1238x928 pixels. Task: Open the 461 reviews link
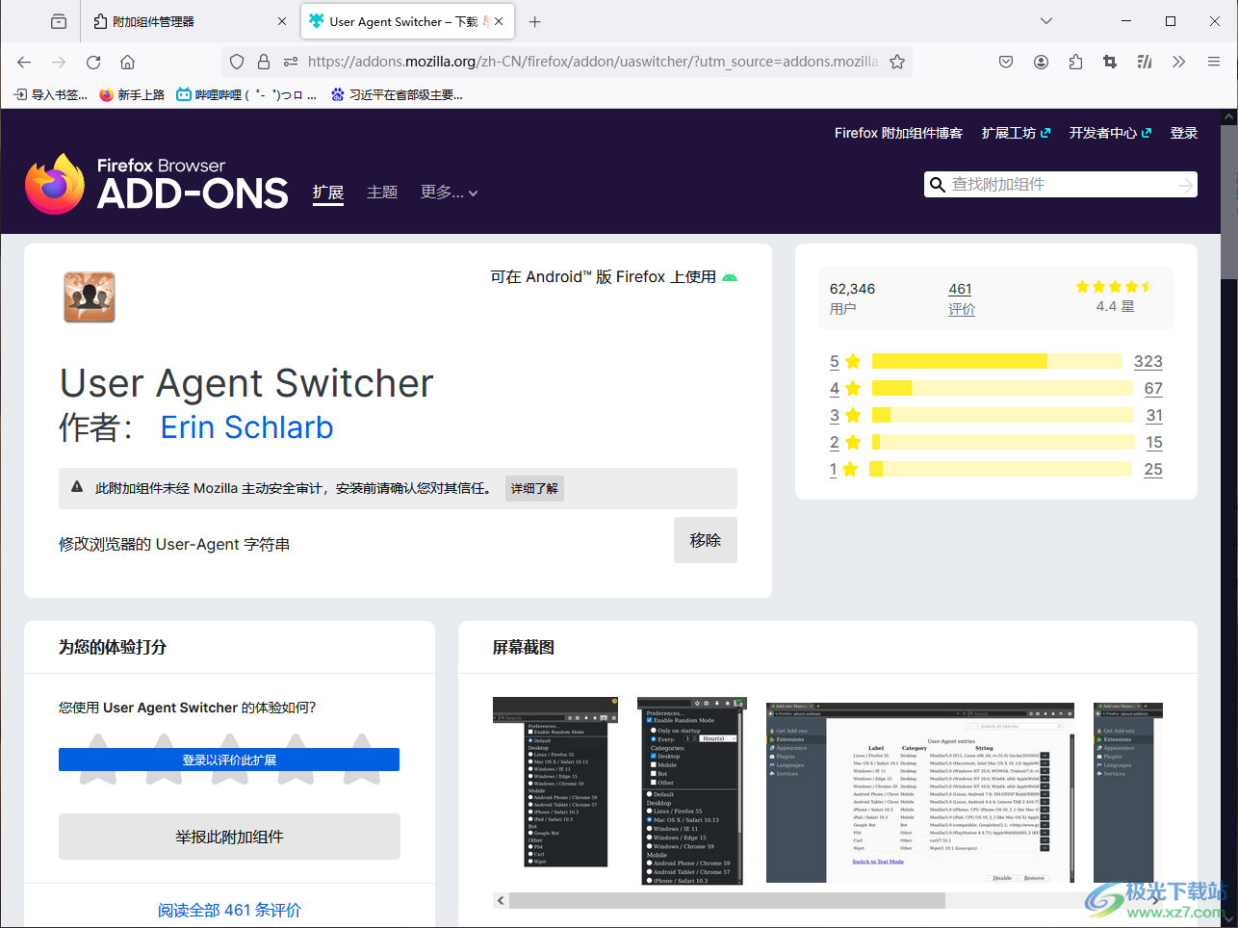[961, 298]
